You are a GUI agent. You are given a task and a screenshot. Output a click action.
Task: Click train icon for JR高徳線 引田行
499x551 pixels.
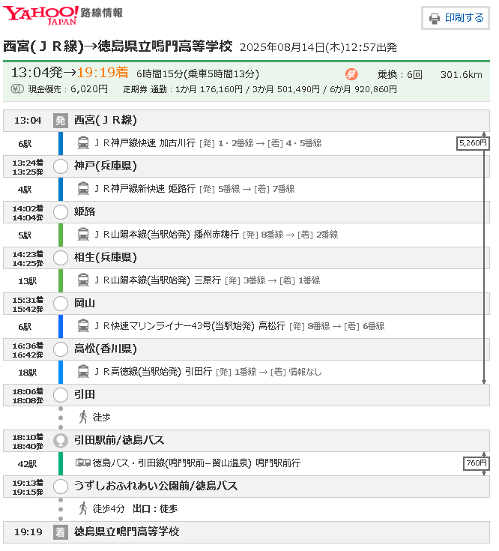coord(83,372)
